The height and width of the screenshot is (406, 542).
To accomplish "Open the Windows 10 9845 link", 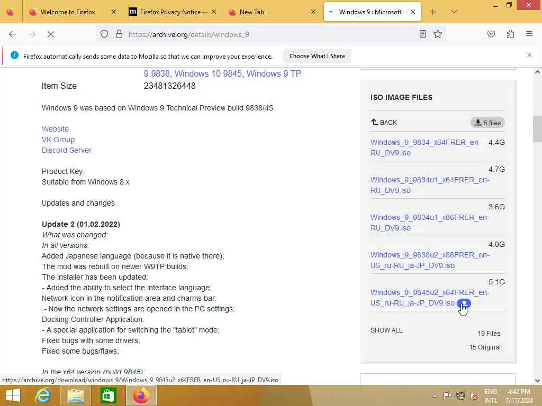I will point(208,73).
